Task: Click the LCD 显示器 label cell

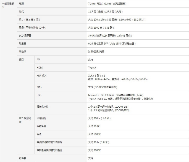Action: point(25,36)
